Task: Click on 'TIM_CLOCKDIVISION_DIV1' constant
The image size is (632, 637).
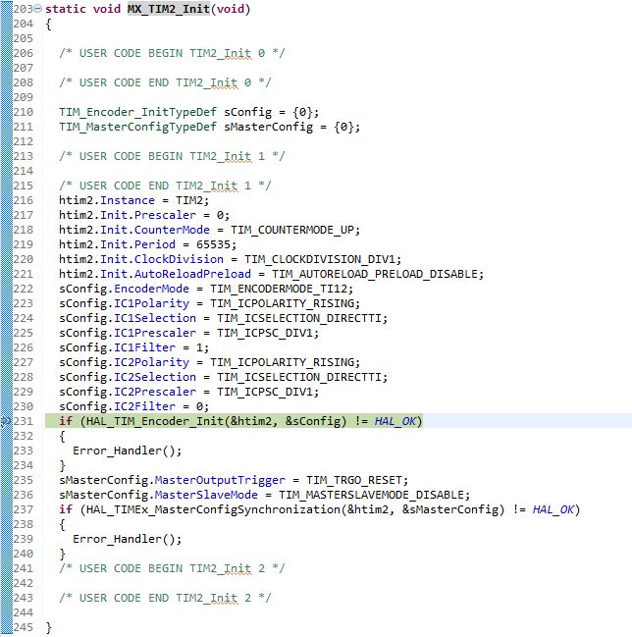Action: [x=319, y=259]
